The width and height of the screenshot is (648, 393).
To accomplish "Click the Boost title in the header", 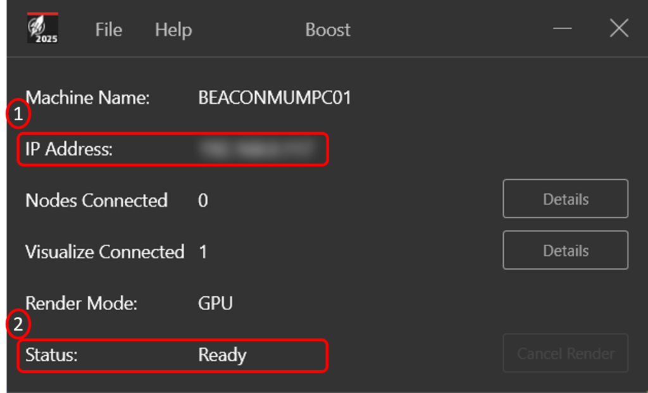I will [x=327, y=29].
